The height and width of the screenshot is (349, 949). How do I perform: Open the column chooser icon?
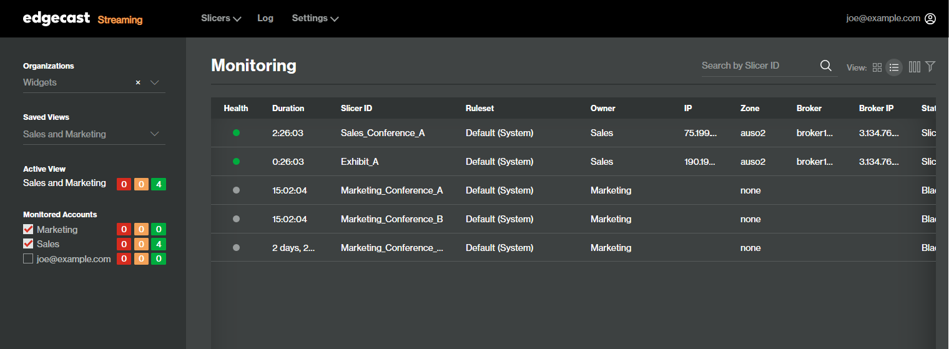point(915,67)
